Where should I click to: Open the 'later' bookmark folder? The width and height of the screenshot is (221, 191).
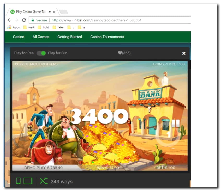click(58, 27)
